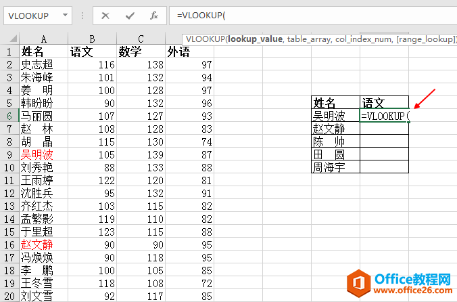Select lookup table header 语文 on the right
Viewport: 457px width, 302px height.
[384, 103]
